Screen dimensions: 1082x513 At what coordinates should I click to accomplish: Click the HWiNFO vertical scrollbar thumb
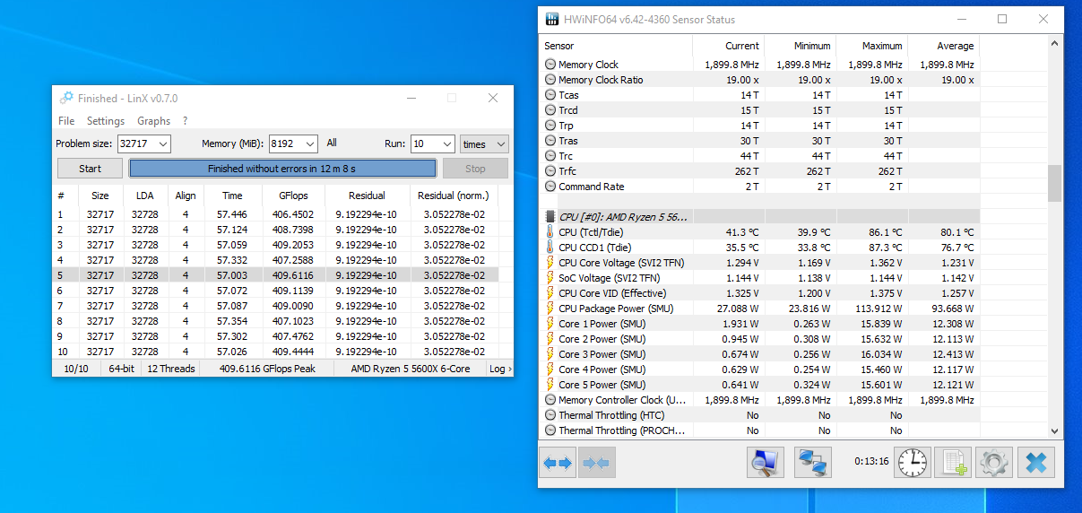1054,183
